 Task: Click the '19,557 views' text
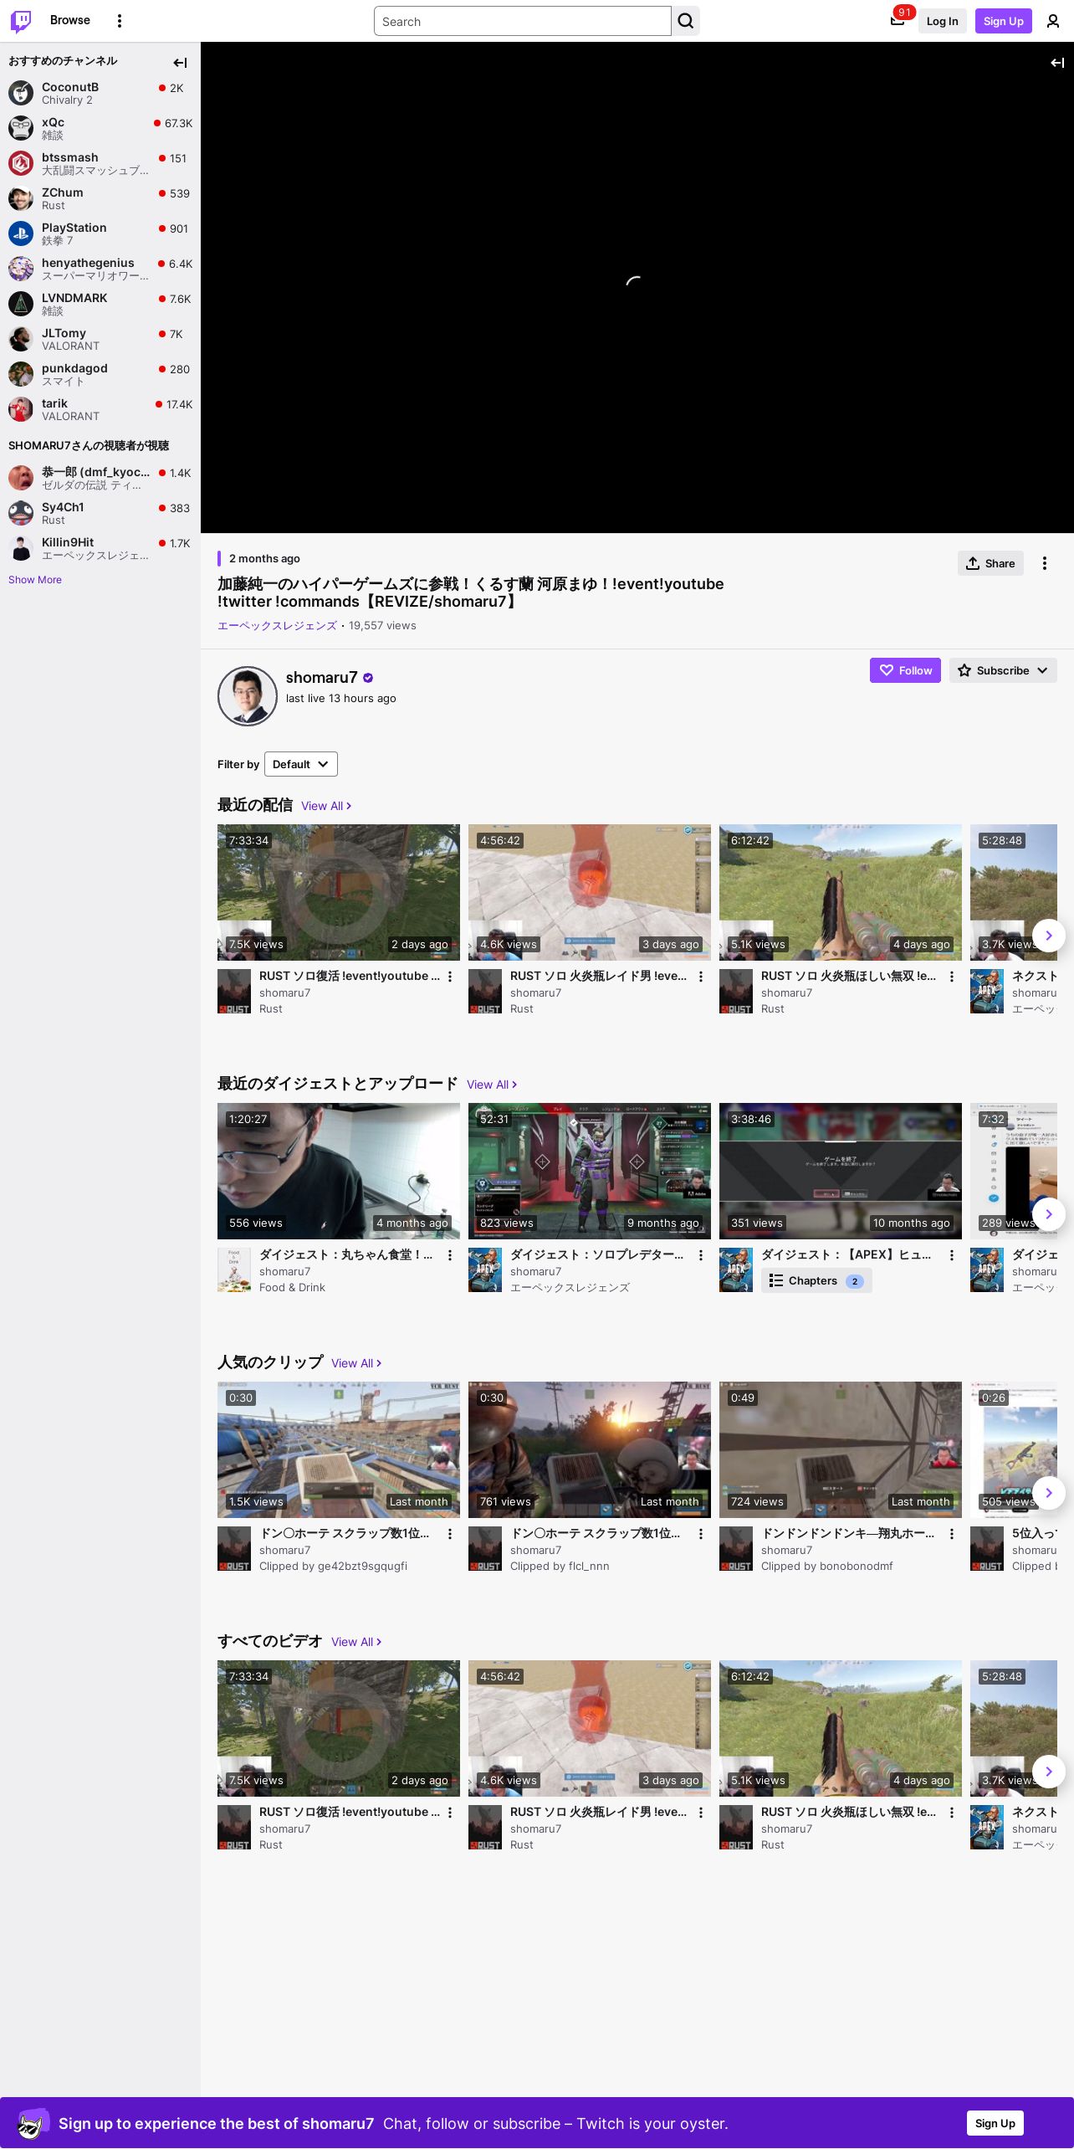pyautogui.click(x=382, y=626)
